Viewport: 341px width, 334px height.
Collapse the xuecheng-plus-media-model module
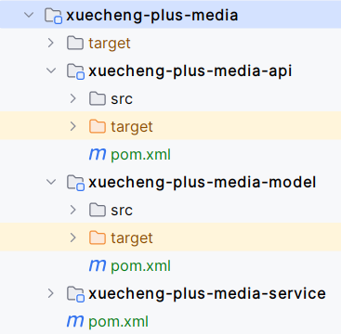point(51,182)
